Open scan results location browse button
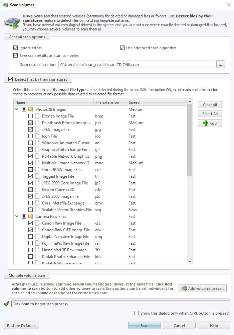 tap(221, 64)
